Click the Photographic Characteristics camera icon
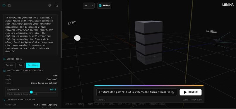Viewport: 236px width, 109px height. tap(4, 71)
